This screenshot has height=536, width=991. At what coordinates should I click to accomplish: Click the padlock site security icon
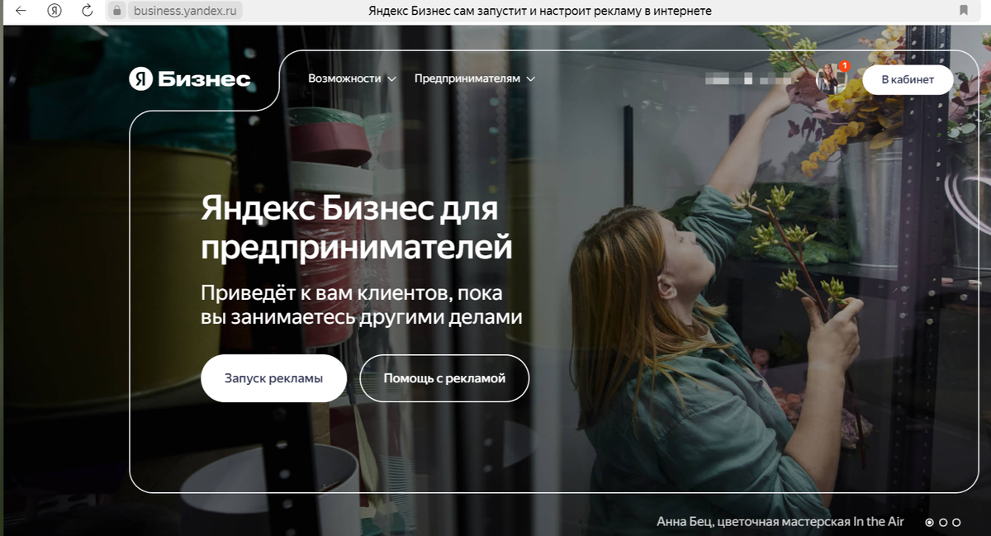(x=117, y=11)
